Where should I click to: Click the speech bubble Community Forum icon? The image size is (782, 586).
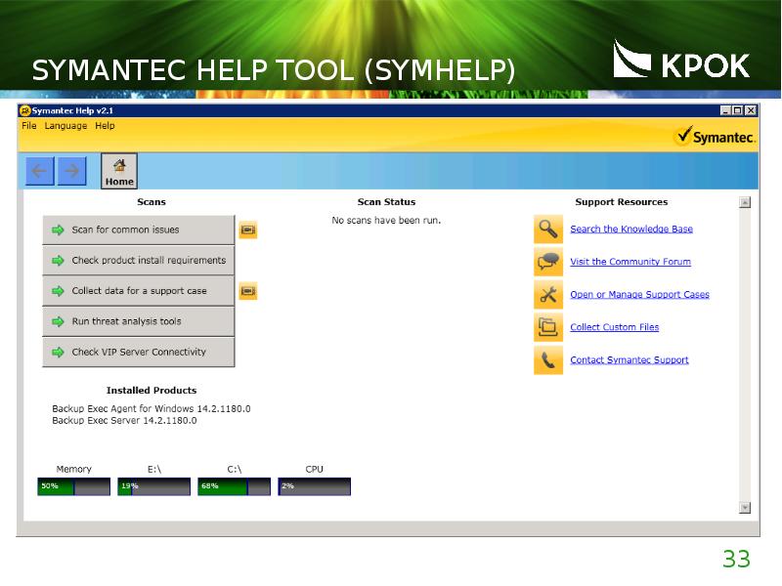(548, 262)
